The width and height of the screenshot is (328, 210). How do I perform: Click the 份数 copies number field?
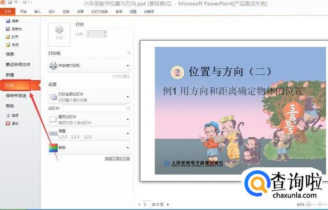click(95, 34)
